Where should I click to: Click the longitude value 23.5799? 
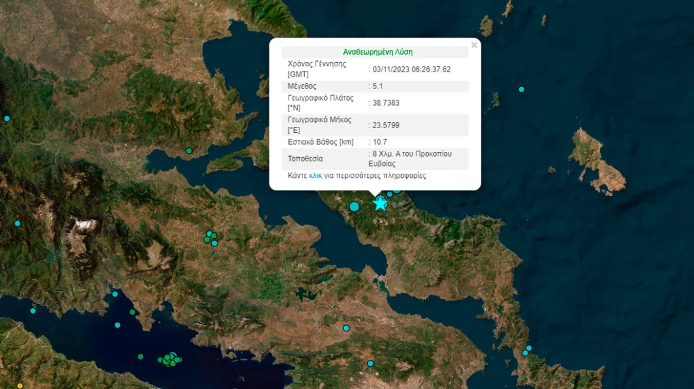point(386,125)
